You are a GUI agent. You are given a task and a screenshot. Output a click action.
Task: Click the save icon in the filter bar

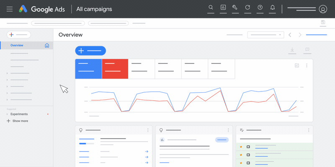[323, 22]
